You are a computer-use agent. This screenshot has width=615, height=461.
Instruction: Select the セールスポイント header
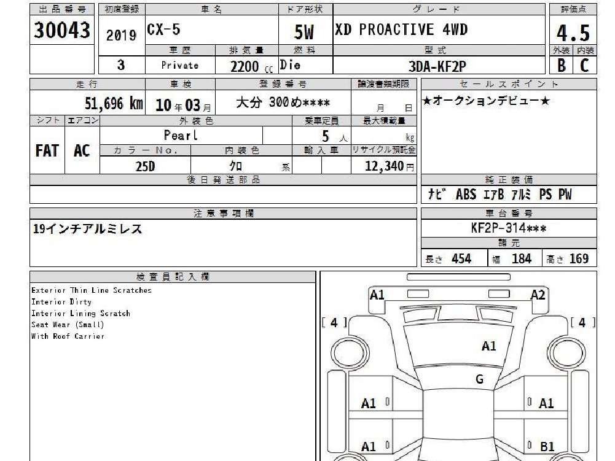(509, 84)
